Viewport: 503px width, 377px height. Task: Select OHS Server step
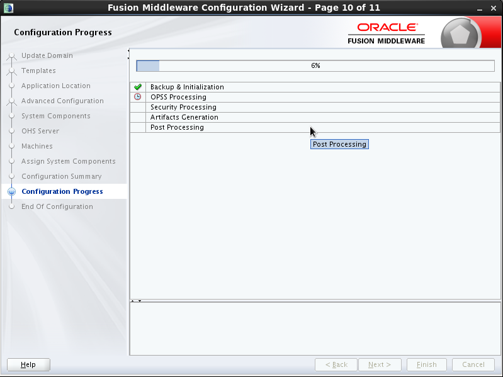pyautogui.click(x=40, y=131)
